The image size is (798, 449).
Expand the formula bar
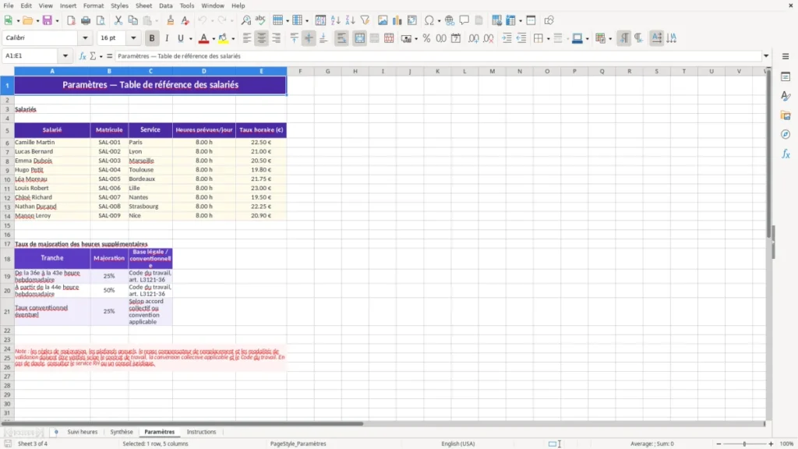(x=766, y=56)
